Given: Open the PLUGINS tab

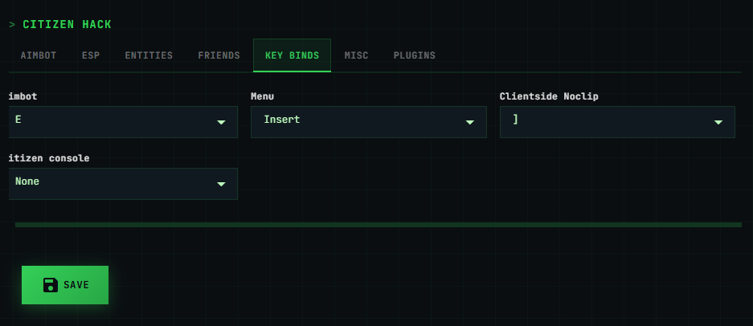Looking at the screenshot, I should point(414,55).
